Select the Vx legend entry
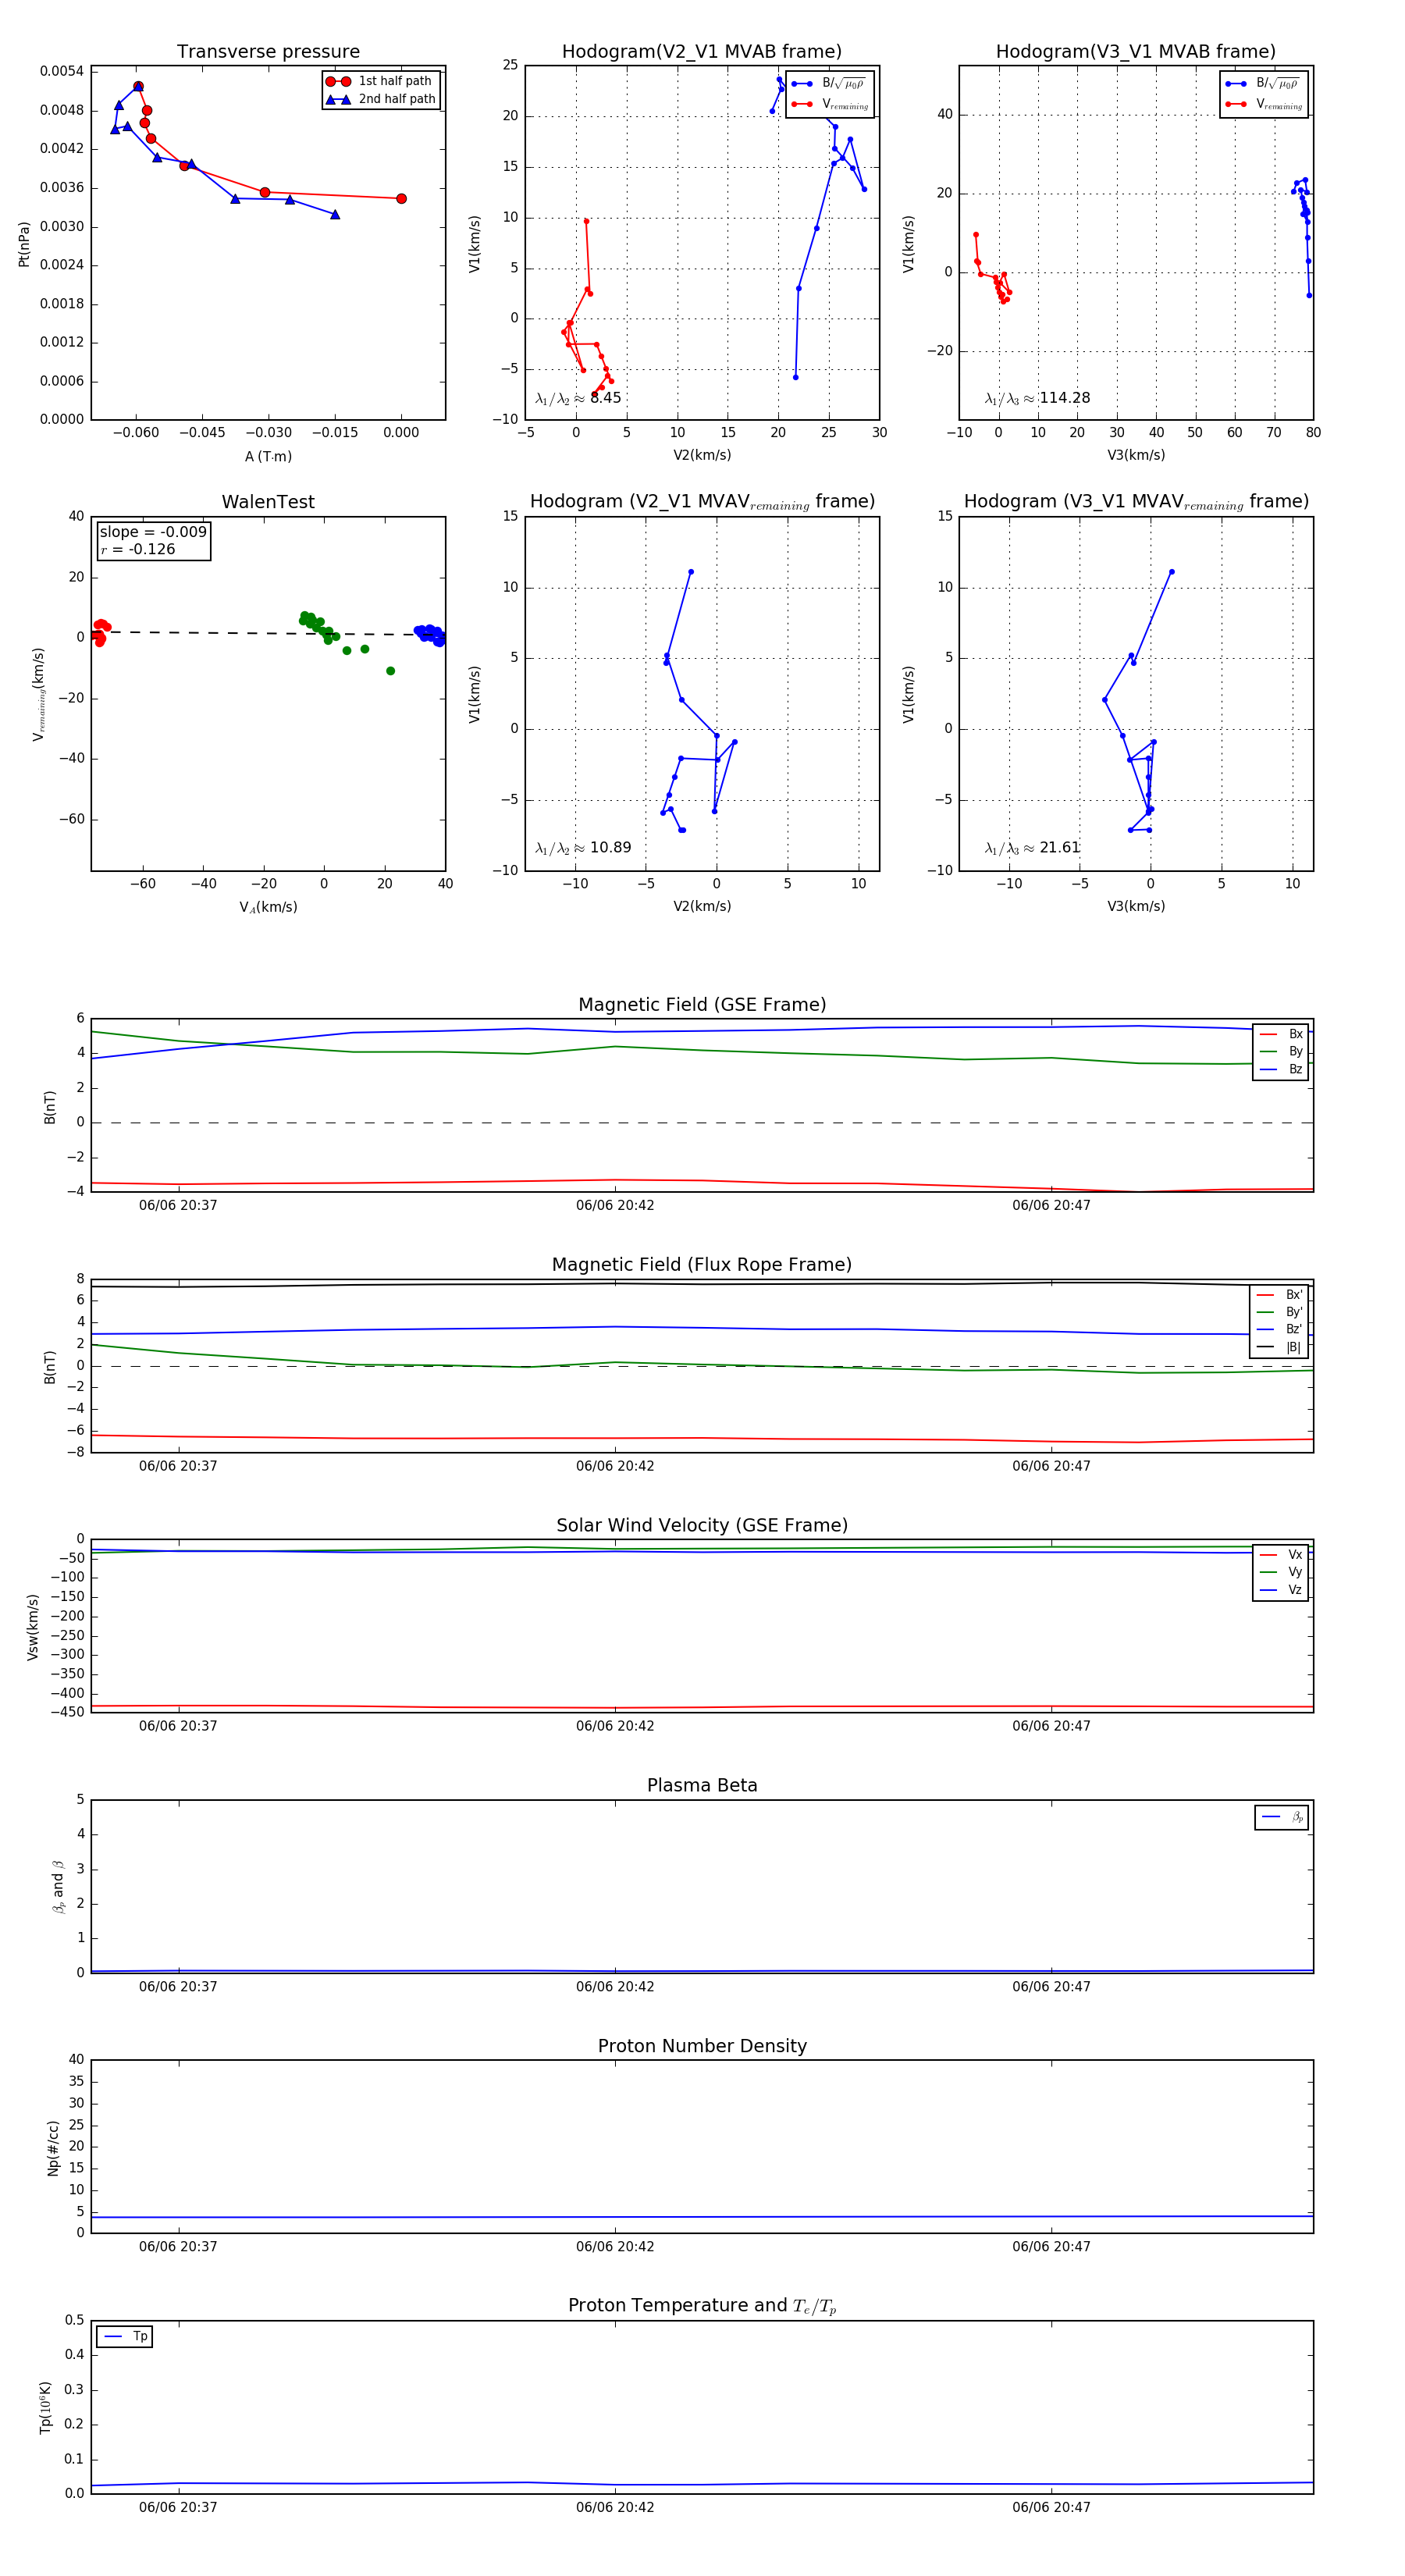 [1281, 1555]
